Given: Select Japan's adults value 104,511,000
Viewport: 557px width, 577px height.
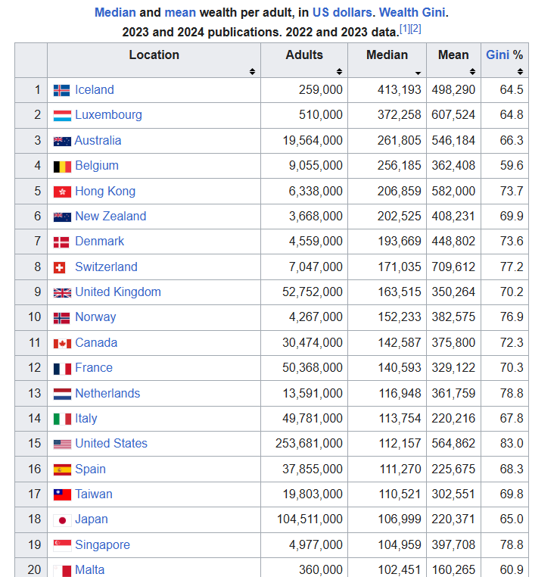Looking at the screenshot, I should click(x=310, y=519).
